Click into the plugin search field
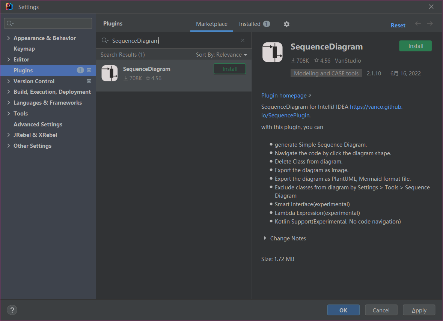The width and height of the screenshot is (443, 321). 174,40
